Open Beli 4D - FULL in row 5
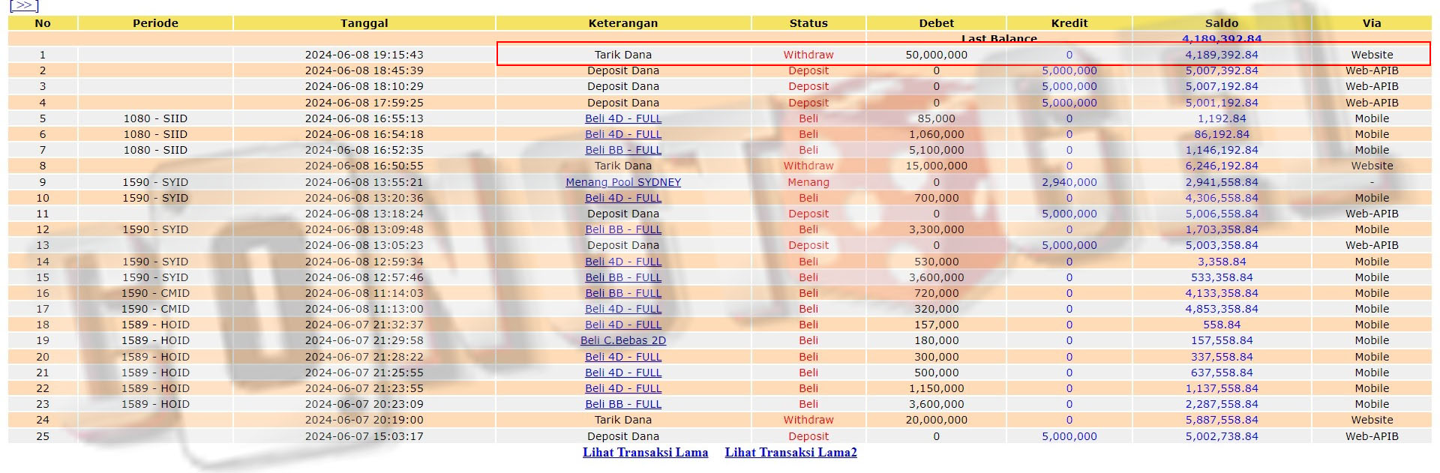The width and height of the screenshot is (1440, 473). coord(622,118)
